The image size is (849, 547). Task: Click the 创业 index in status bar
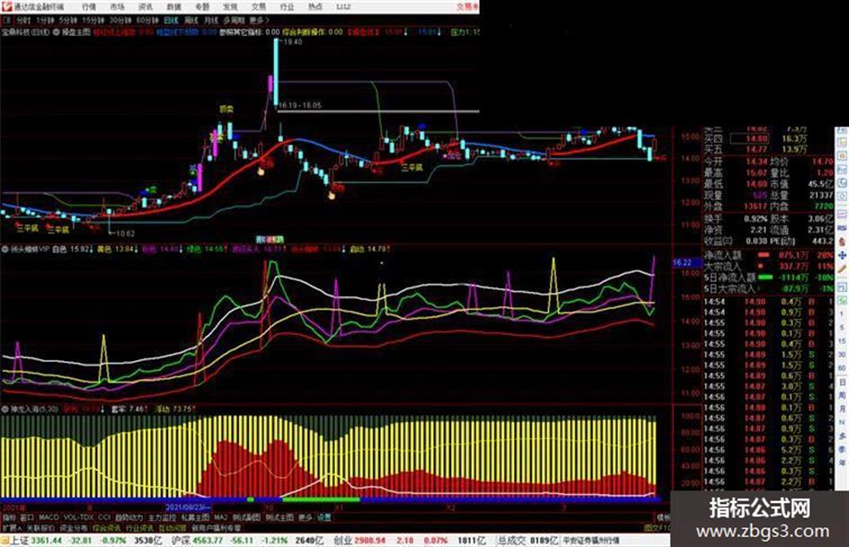coord(343,541)
